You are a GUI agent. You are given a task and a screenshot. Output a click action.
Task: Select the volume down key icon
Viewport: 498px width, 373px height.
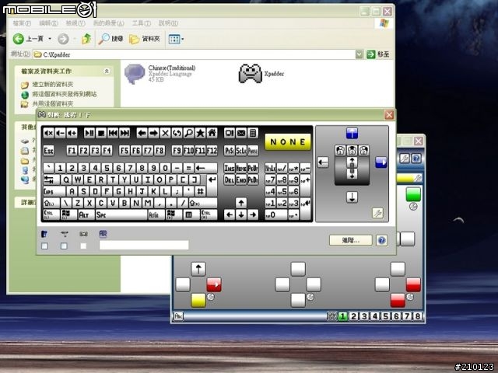click(x=61, y=133)
